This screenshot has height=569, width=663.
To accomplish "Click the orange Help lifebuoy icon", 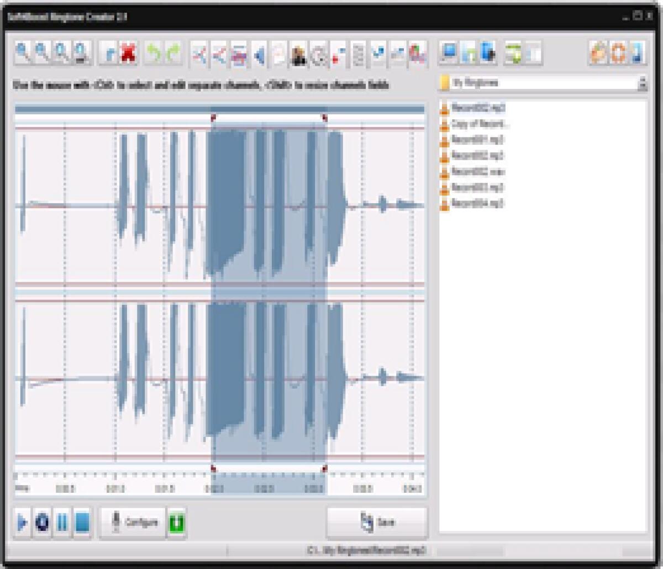I will pyautogui.click(x=618, y=54).
